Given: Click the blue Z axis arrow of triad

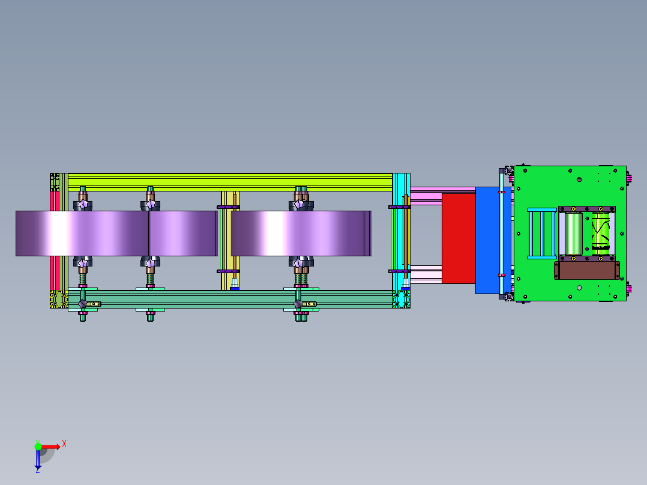Looking at the screenshot, I should coord(38,460).
